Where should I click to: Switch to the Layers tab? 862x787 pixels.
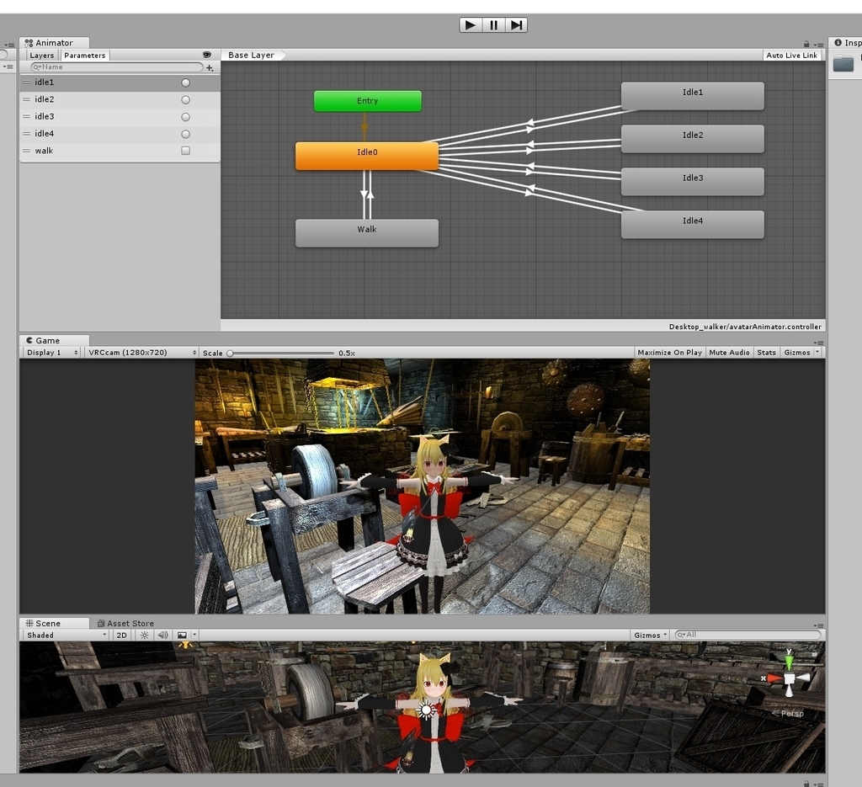(42, 55)
